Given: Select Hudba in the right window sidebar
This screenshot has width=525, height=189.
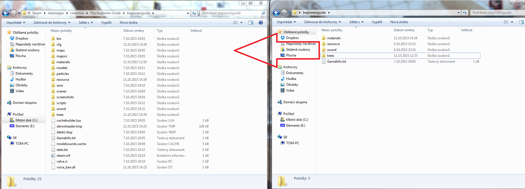Looking at the screenshot, I should (291, 79).
